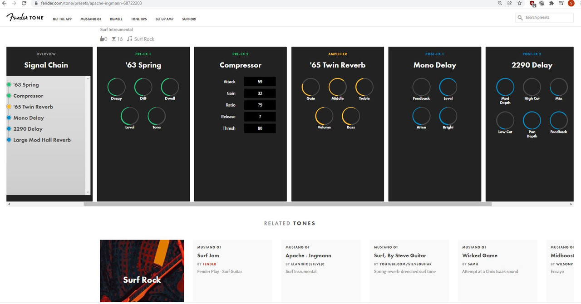Click the 2290 Delay Pan Depth knob
Viewport: 581px width, 304px height.
click(532, 120)
